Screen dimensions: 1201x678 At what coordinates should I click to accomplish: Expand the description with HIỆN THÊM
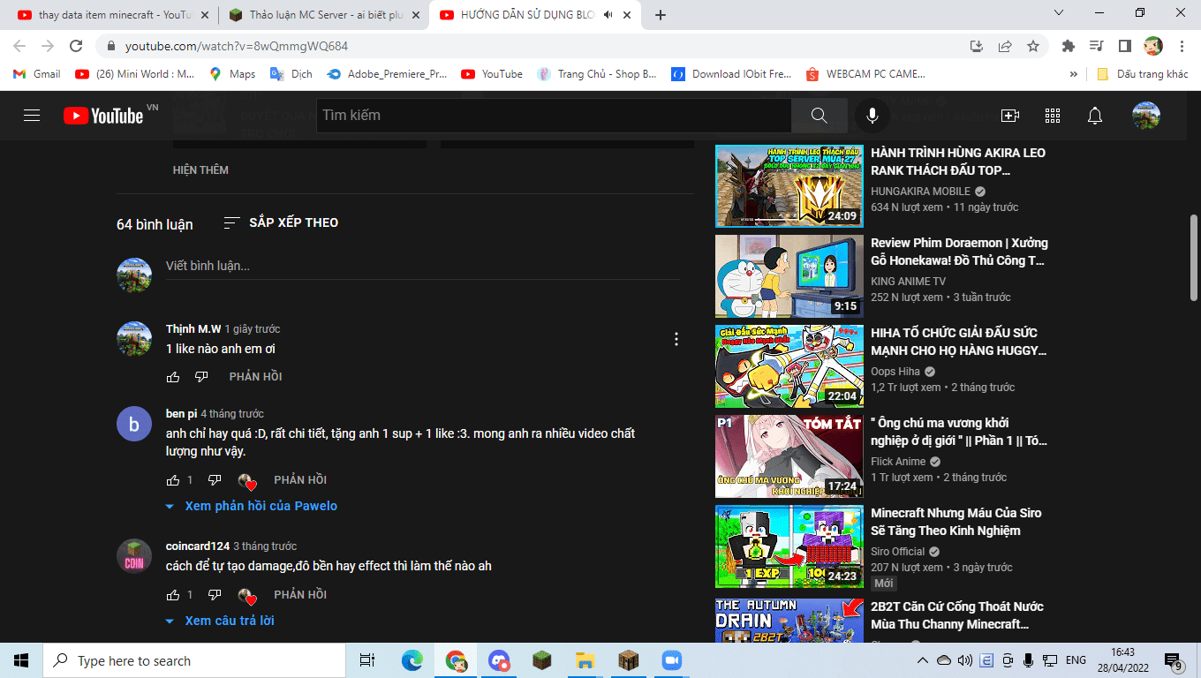tap(200, 169)
